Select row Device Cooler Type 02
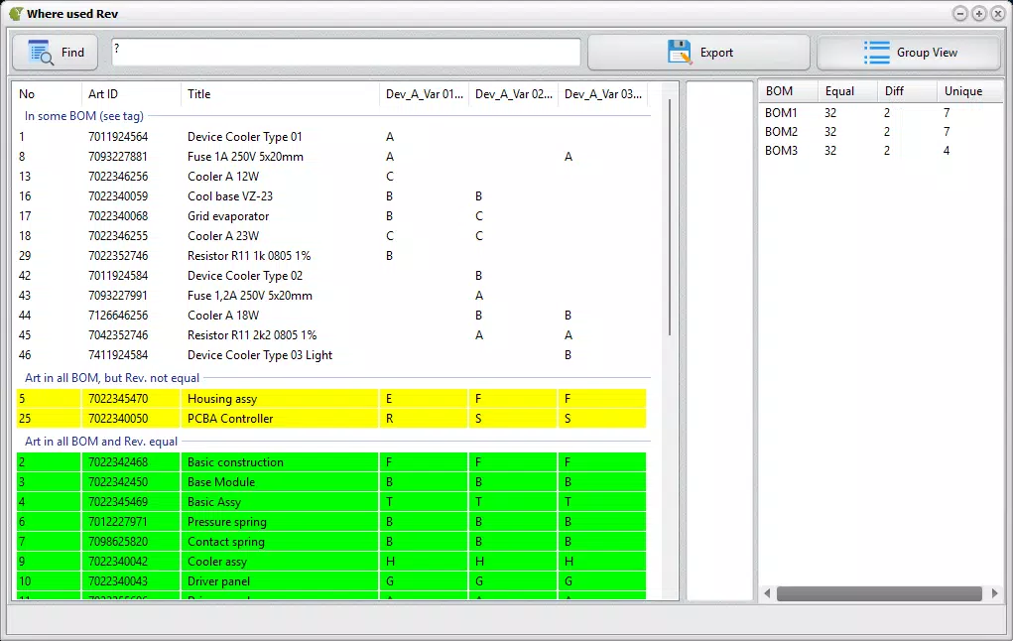Viewport: 1013px width, 641px height. click(x=331, y=275)
